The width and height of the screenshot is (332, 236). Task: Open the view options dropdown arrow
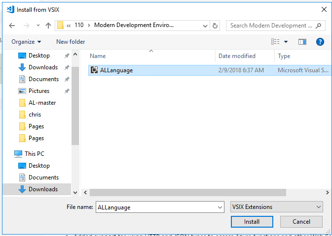point(286,42)
